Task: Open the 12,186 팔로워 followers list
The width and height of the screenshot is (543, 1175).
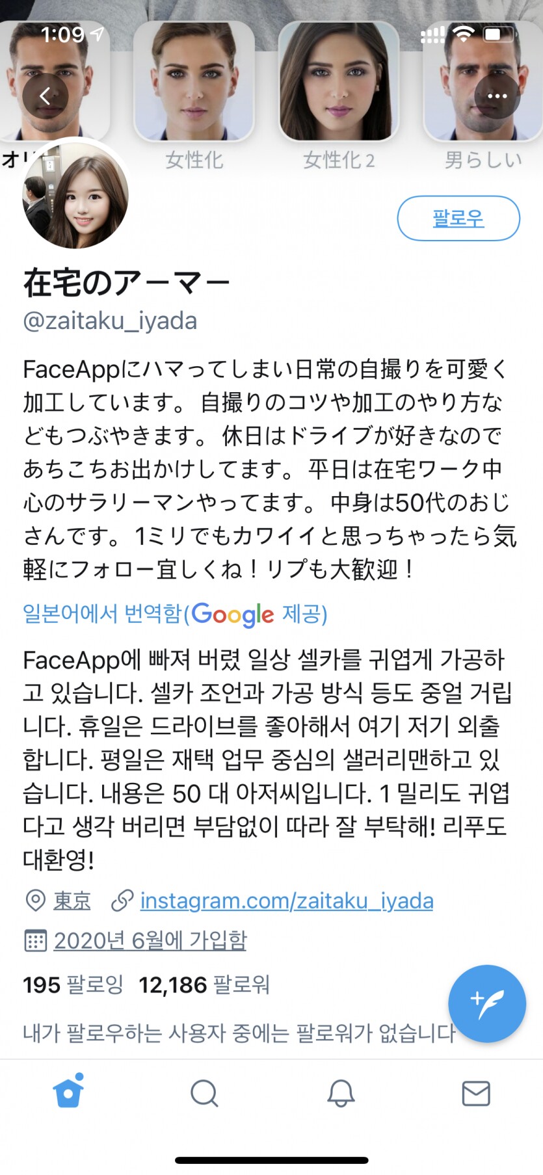Action: (204, 984)
